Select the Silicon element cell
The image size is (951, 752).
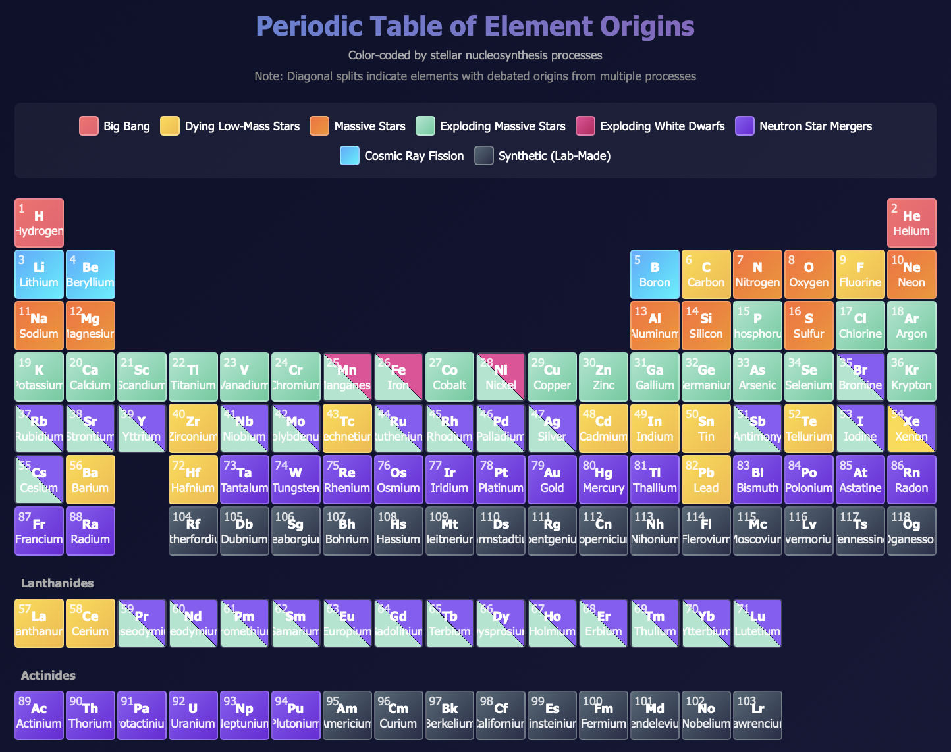click(707, 326)
